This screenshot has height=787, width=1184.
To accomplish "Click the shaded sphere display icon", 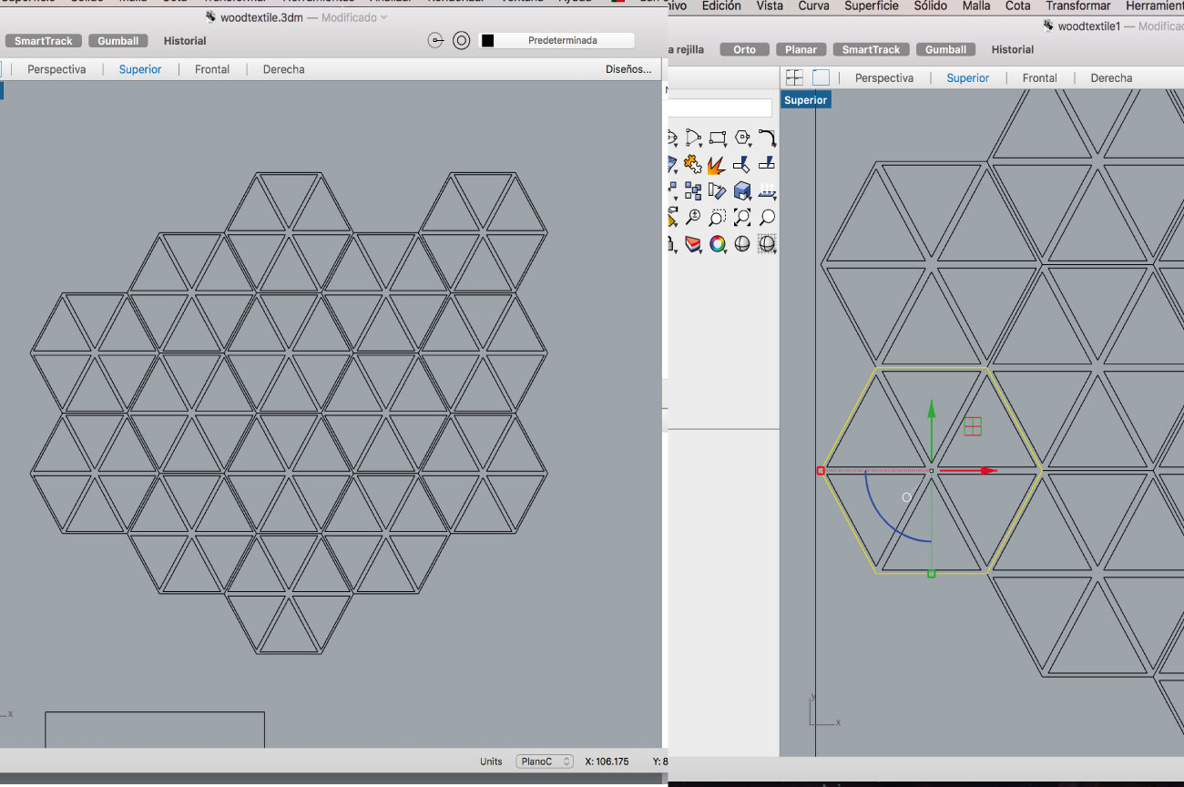I will (742, 244).
